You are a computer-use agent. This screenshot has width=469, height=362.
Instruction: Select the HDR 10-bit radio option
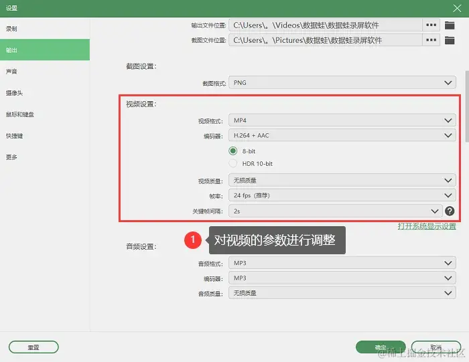(233, 163)
